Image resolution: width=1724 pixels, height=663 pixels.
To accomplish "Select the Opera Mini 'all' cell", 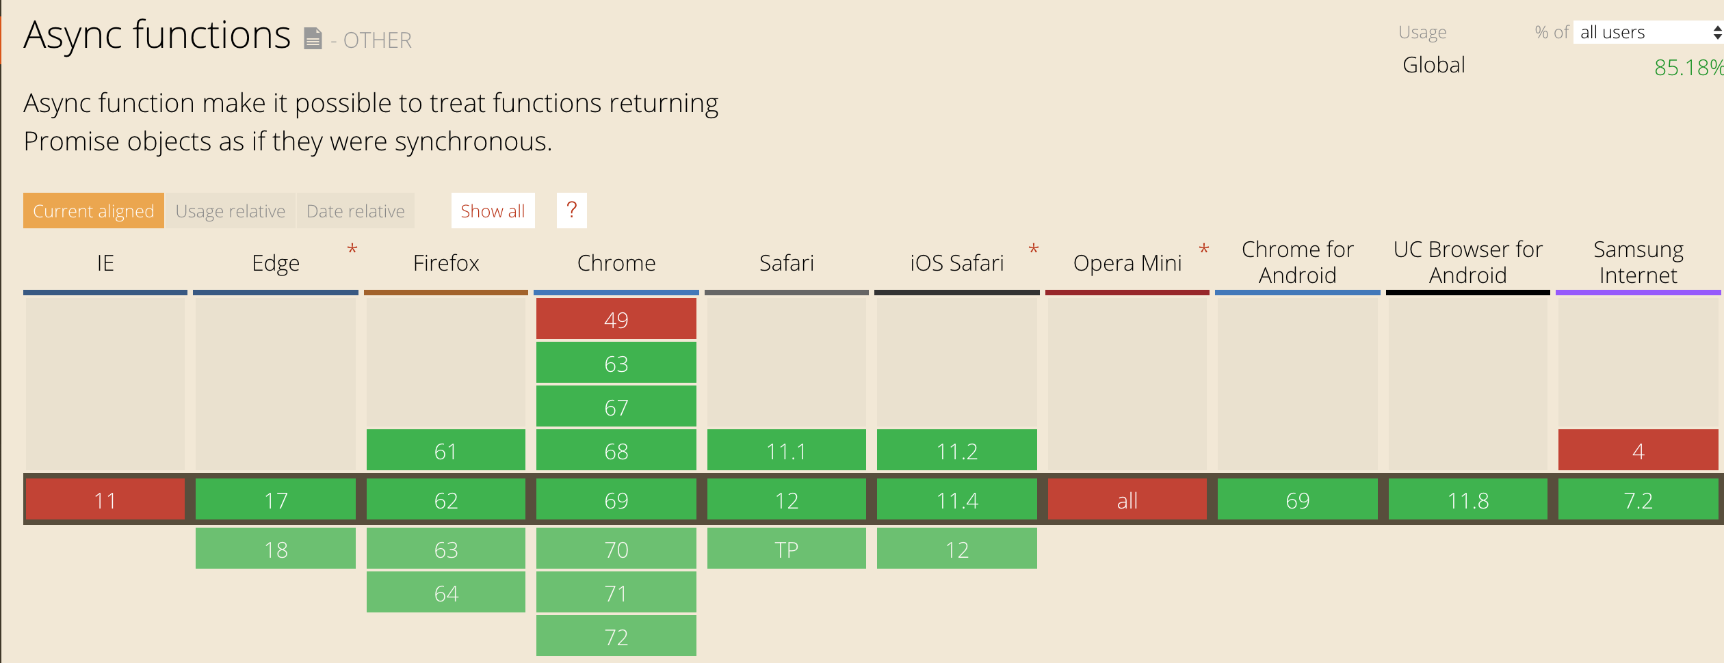I will pos(1127,500).
